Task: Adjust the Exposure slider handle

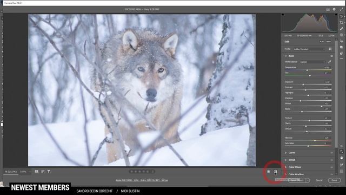Action: [303, 84]
